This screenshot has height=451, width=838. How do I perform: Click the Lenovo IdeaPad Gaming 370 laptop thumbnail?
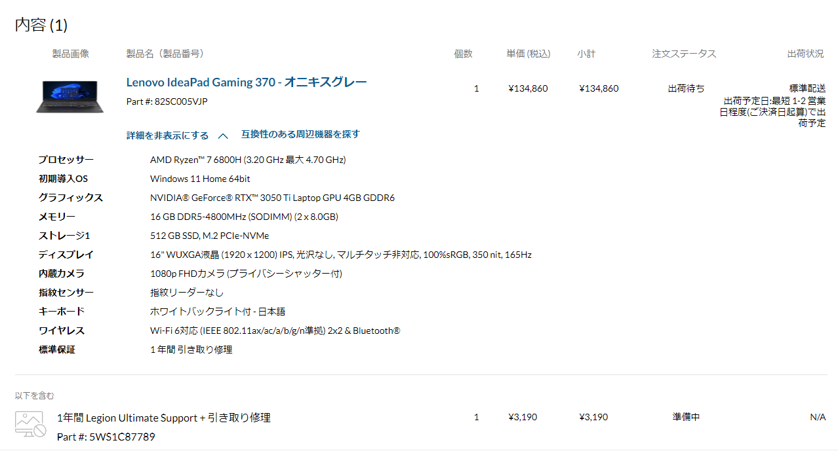(70, 96)
